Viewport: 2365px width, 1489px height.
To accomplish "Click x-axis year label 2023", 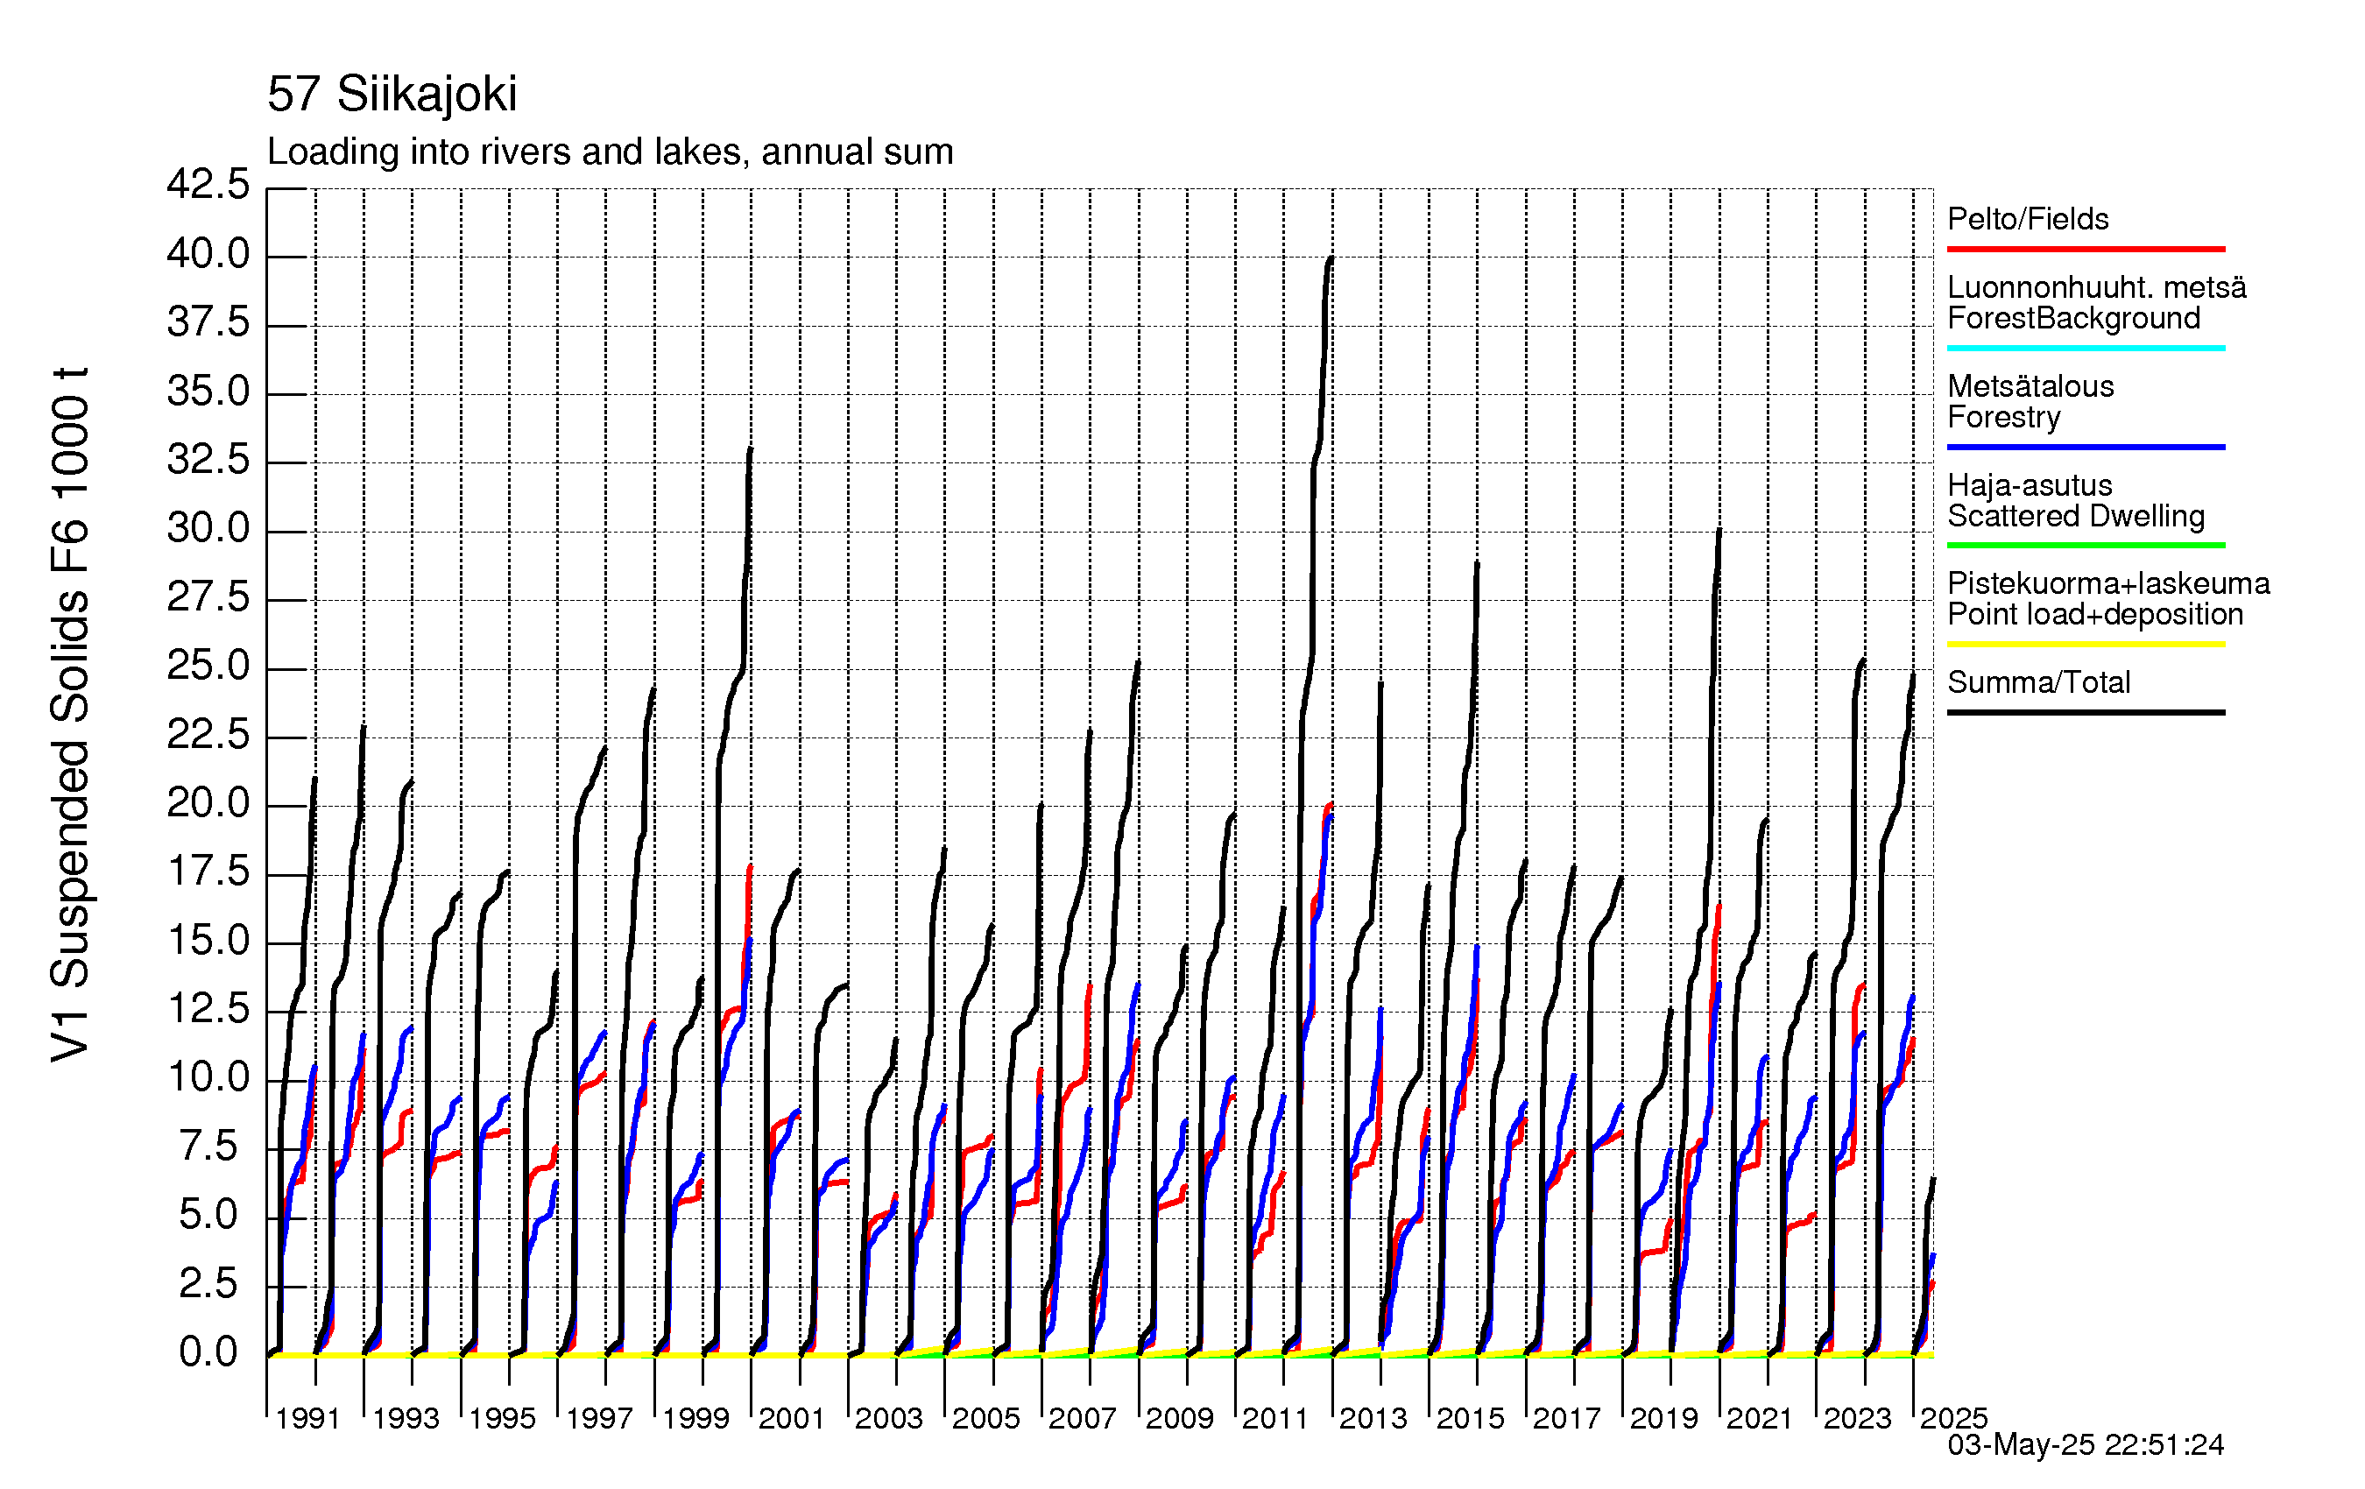I will (1857, 1418).
